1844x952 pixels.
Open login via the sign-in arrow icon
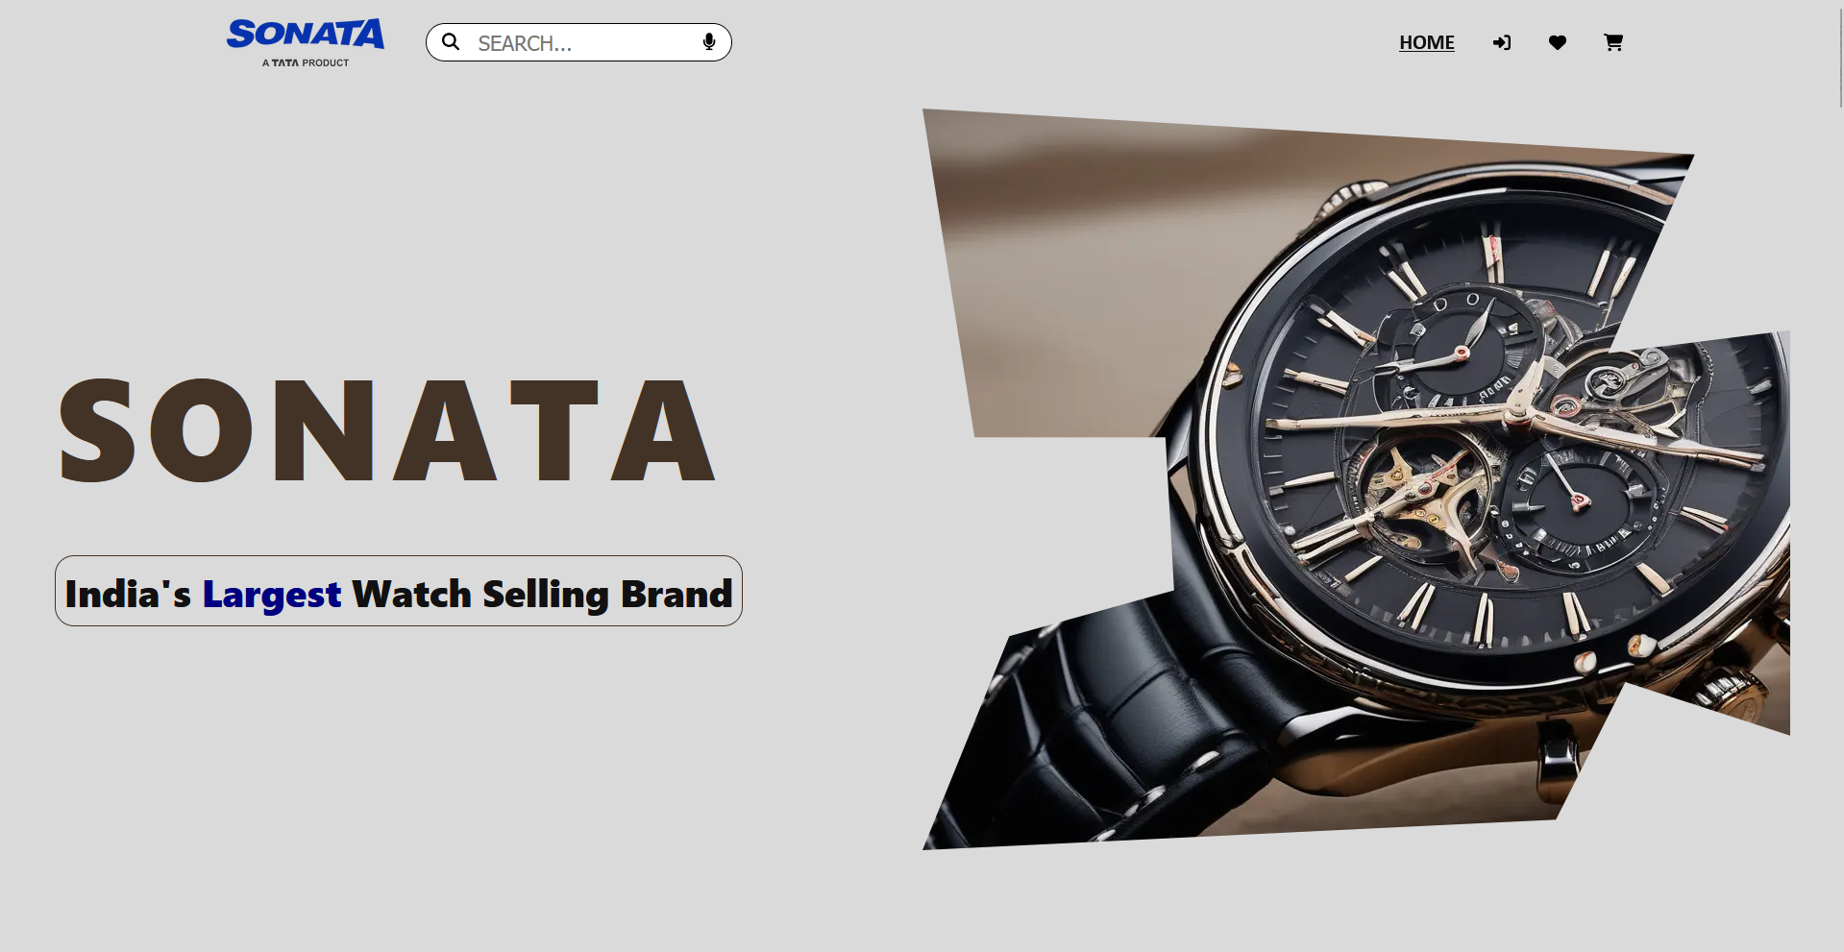point(1502,42)
